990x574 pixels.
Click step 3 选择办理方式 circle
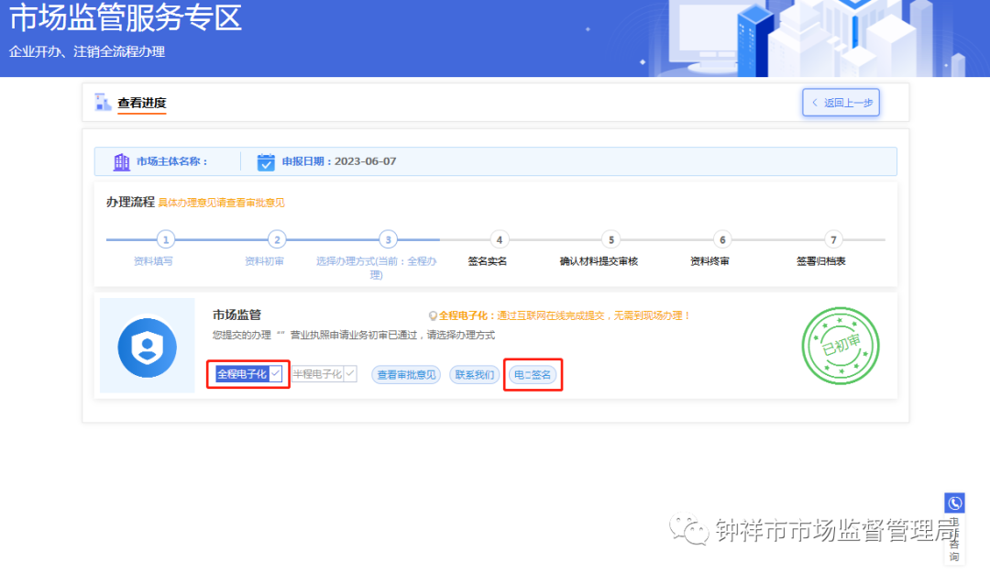pos(388,240)
